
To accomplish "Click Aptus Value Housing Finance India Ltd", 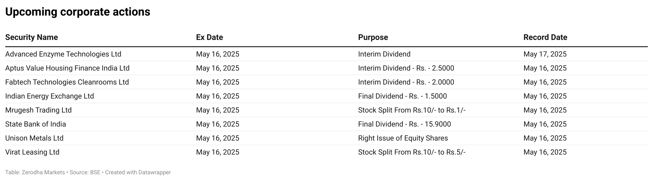I will click(67, 68).
